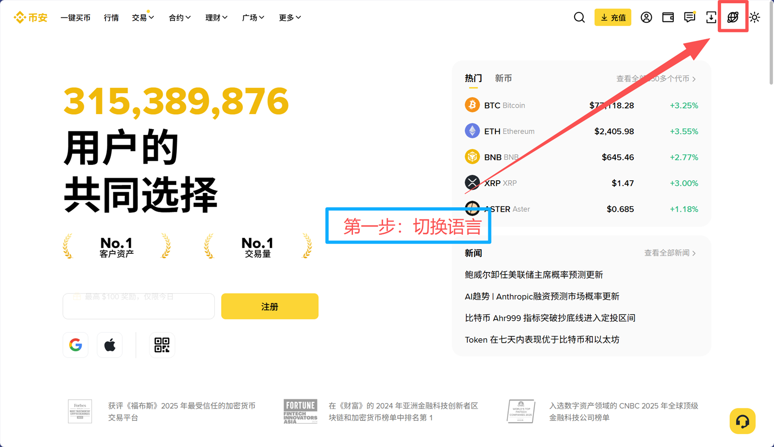Open the BNB market row
This screenshot has width=774, height=447.
(581, 157)
